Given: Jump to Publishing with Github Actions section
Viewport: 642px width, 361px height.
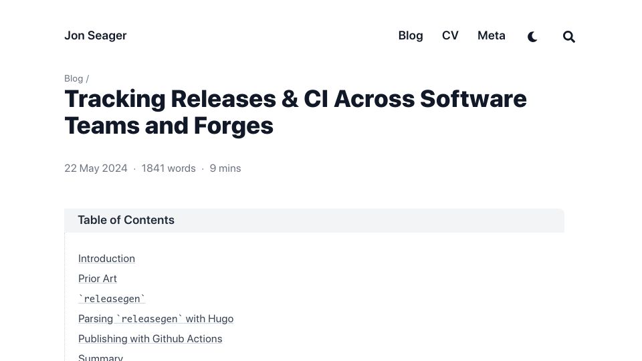Looking at the screenshot, I should pos(150,339).
